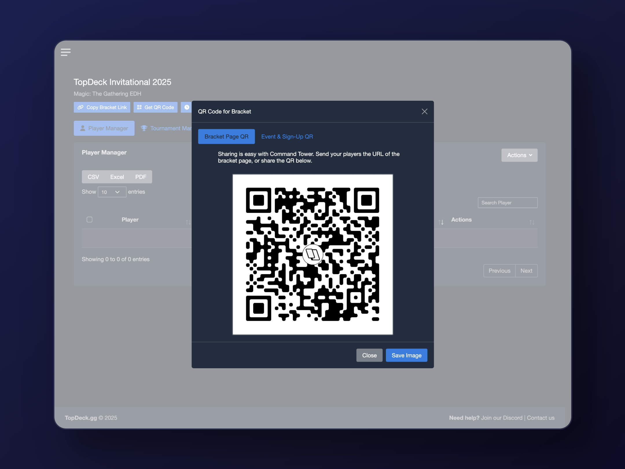Open the hamburger menu icon
This screenshot has height=469, width=625.
(66, 52)
